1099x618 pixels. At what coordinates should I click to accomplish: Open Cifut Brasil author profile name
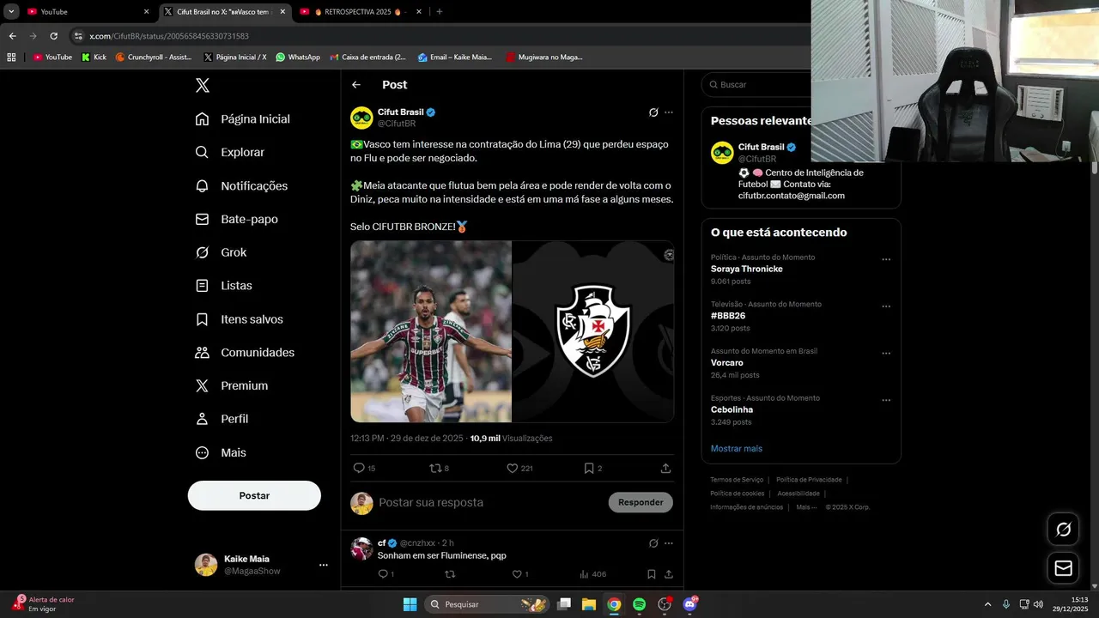401,112
